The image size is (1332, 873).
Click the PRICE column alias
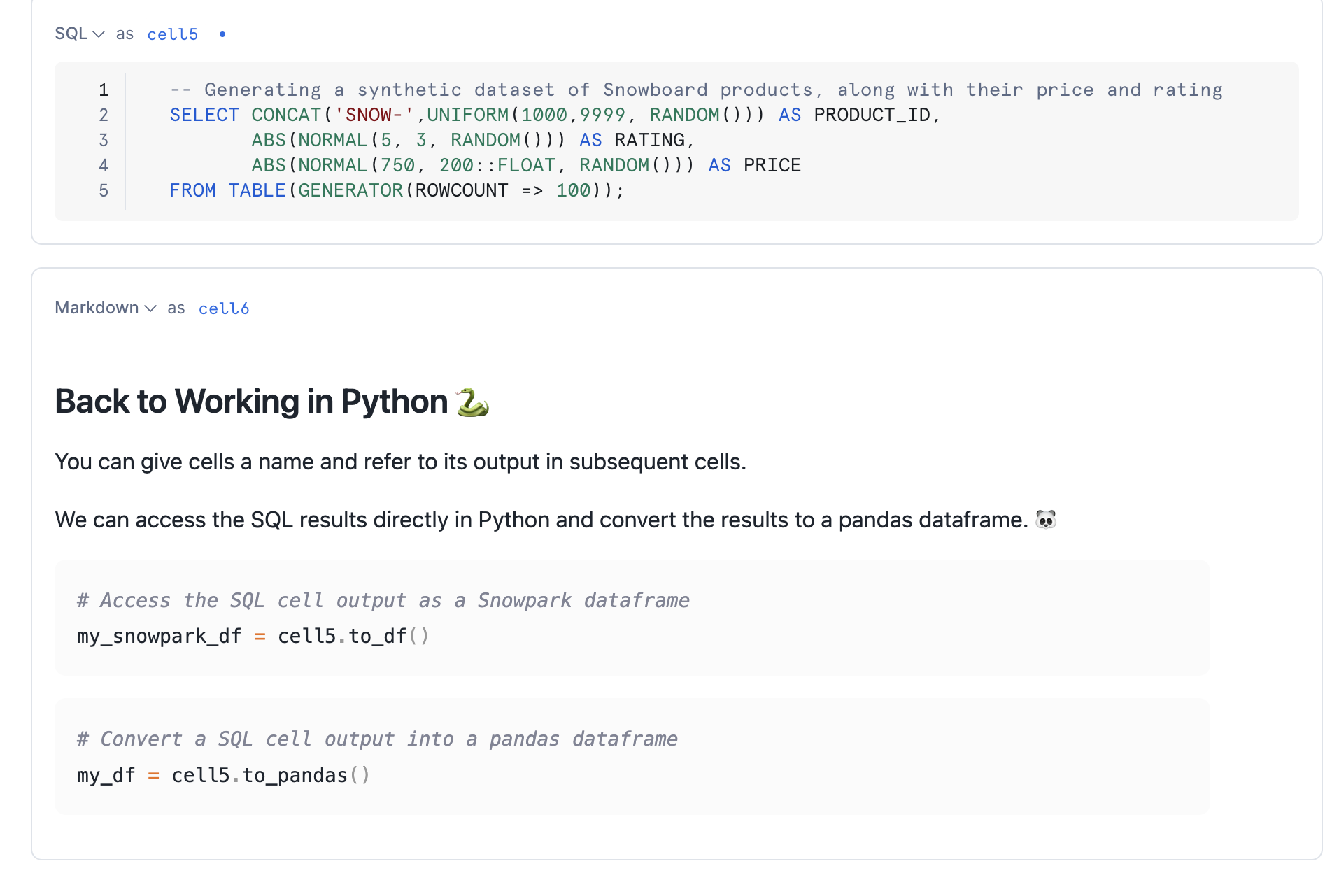pos(772,166)
